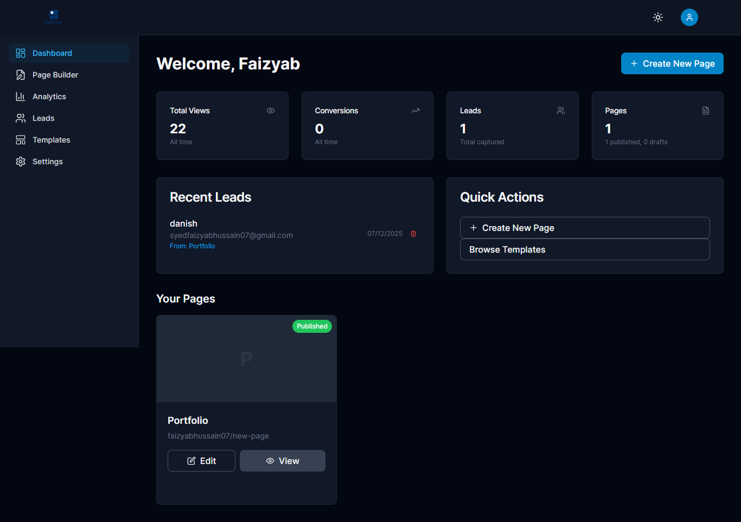Click the Portfolio page thumbnail

tap(246, 358)
